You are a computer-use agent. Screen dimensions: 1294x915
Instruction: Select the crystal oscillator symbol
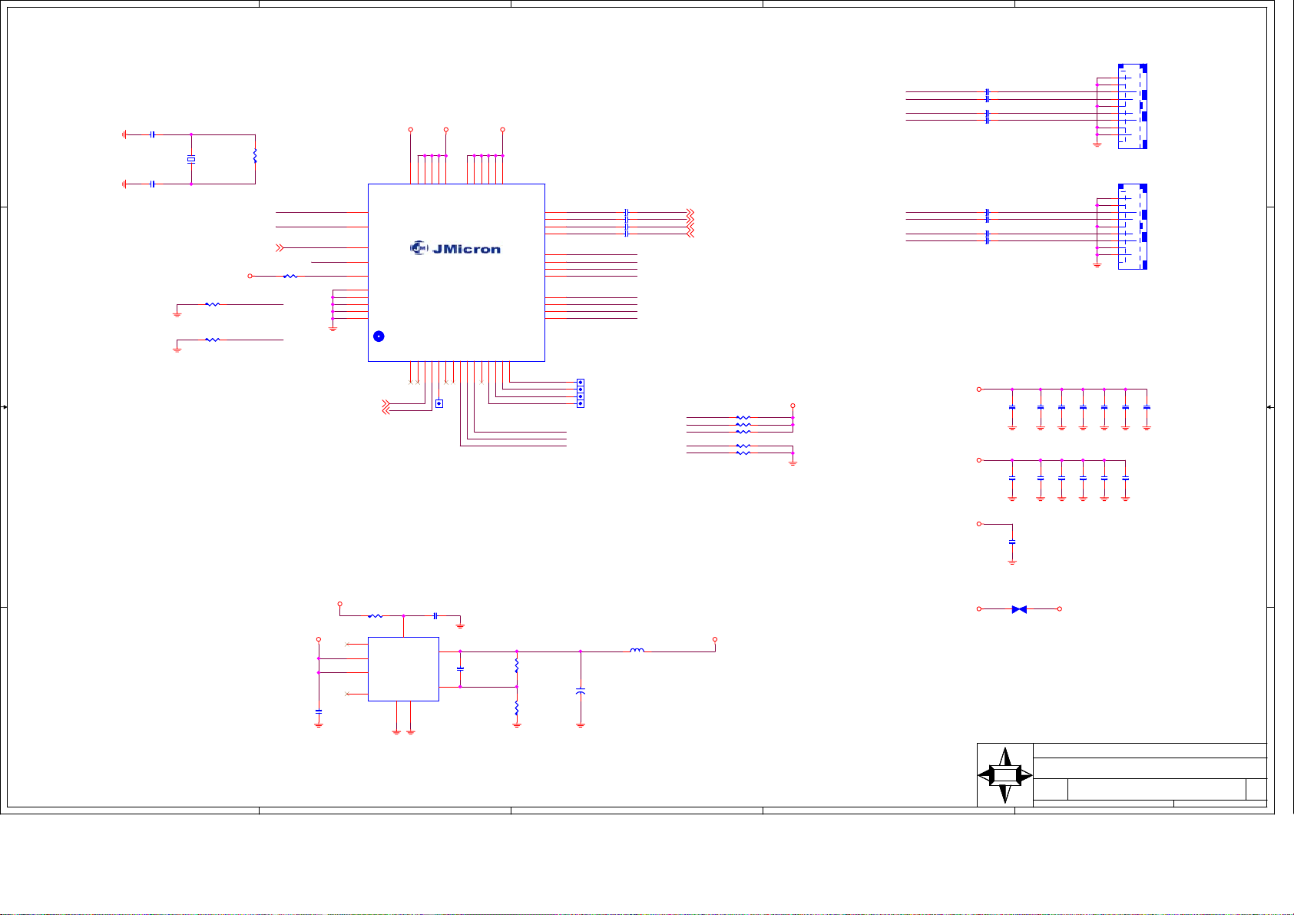pos(191,160)
